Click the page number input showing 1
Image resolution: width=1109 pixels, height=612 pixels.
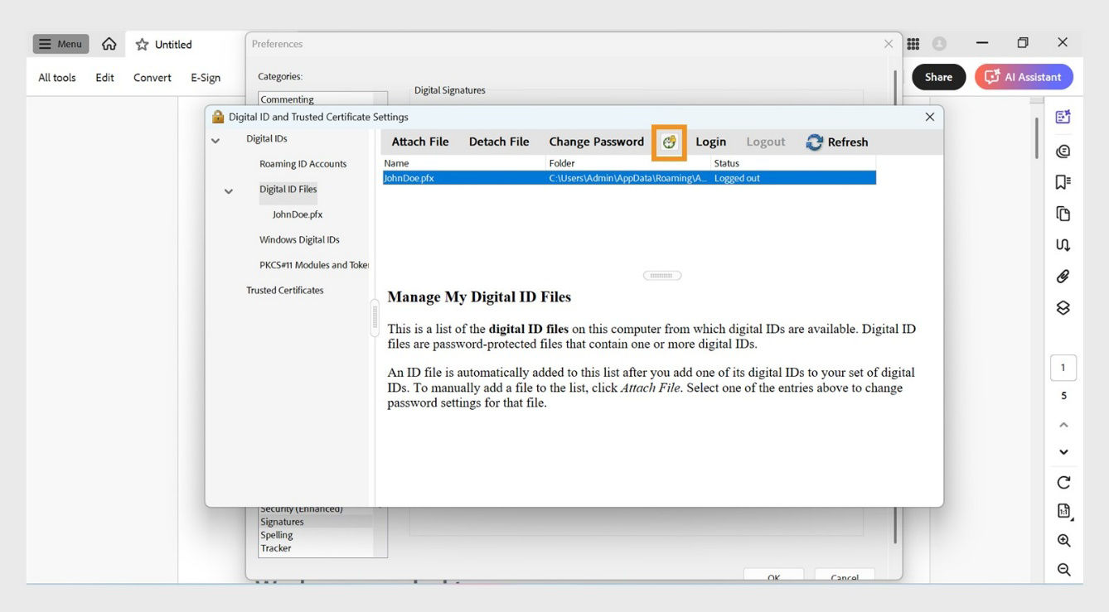click(1063, 367)
